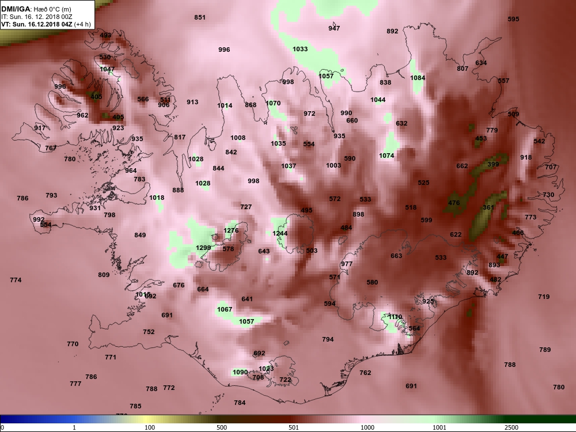Select the 1037 value
The width and height of the screenshot is (576, 432).
pos(289,166)
